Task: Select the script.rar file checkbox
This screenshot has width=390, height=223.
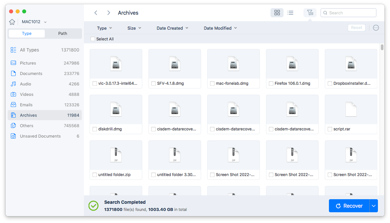Action: [330, 129]
